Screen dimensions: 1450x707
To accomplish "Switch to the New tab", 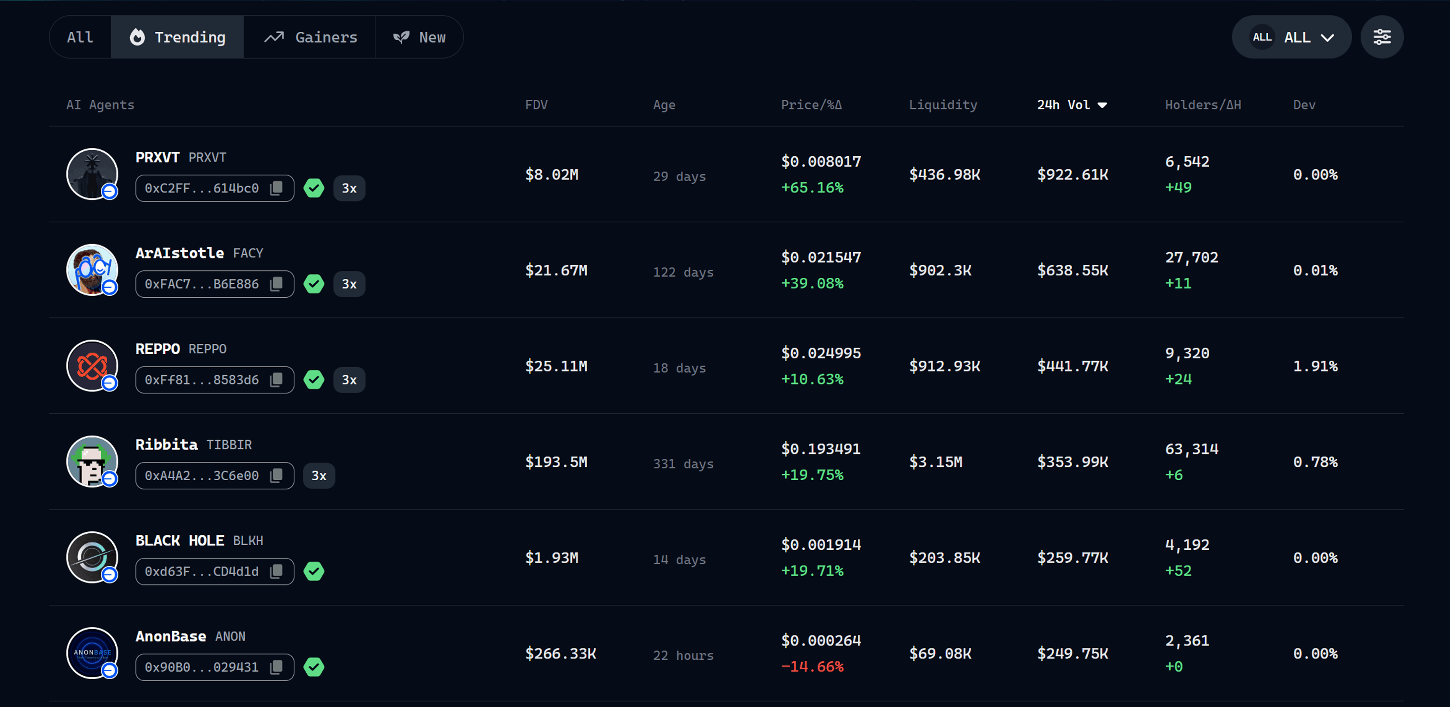I will pos(419,37).
